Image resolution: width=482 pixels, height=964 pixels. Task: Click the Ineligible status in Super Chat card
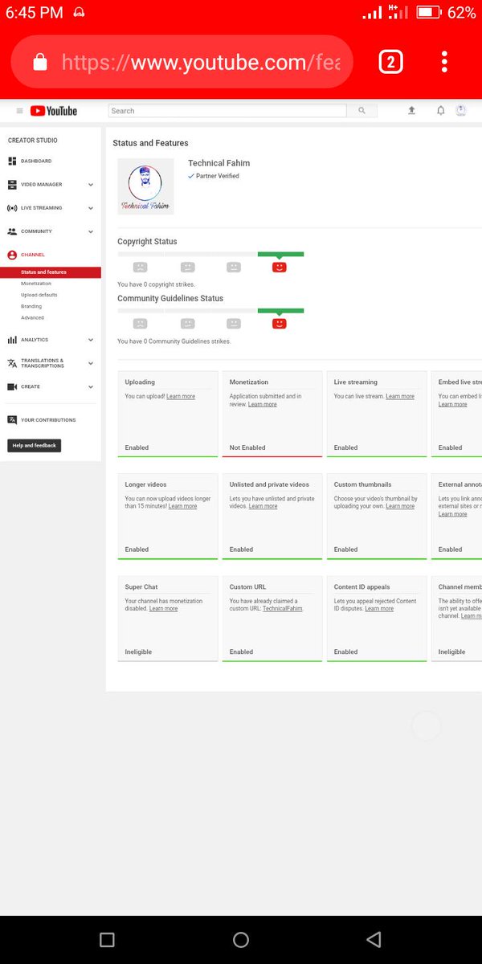pyautogui.click(x=138, y=652)
